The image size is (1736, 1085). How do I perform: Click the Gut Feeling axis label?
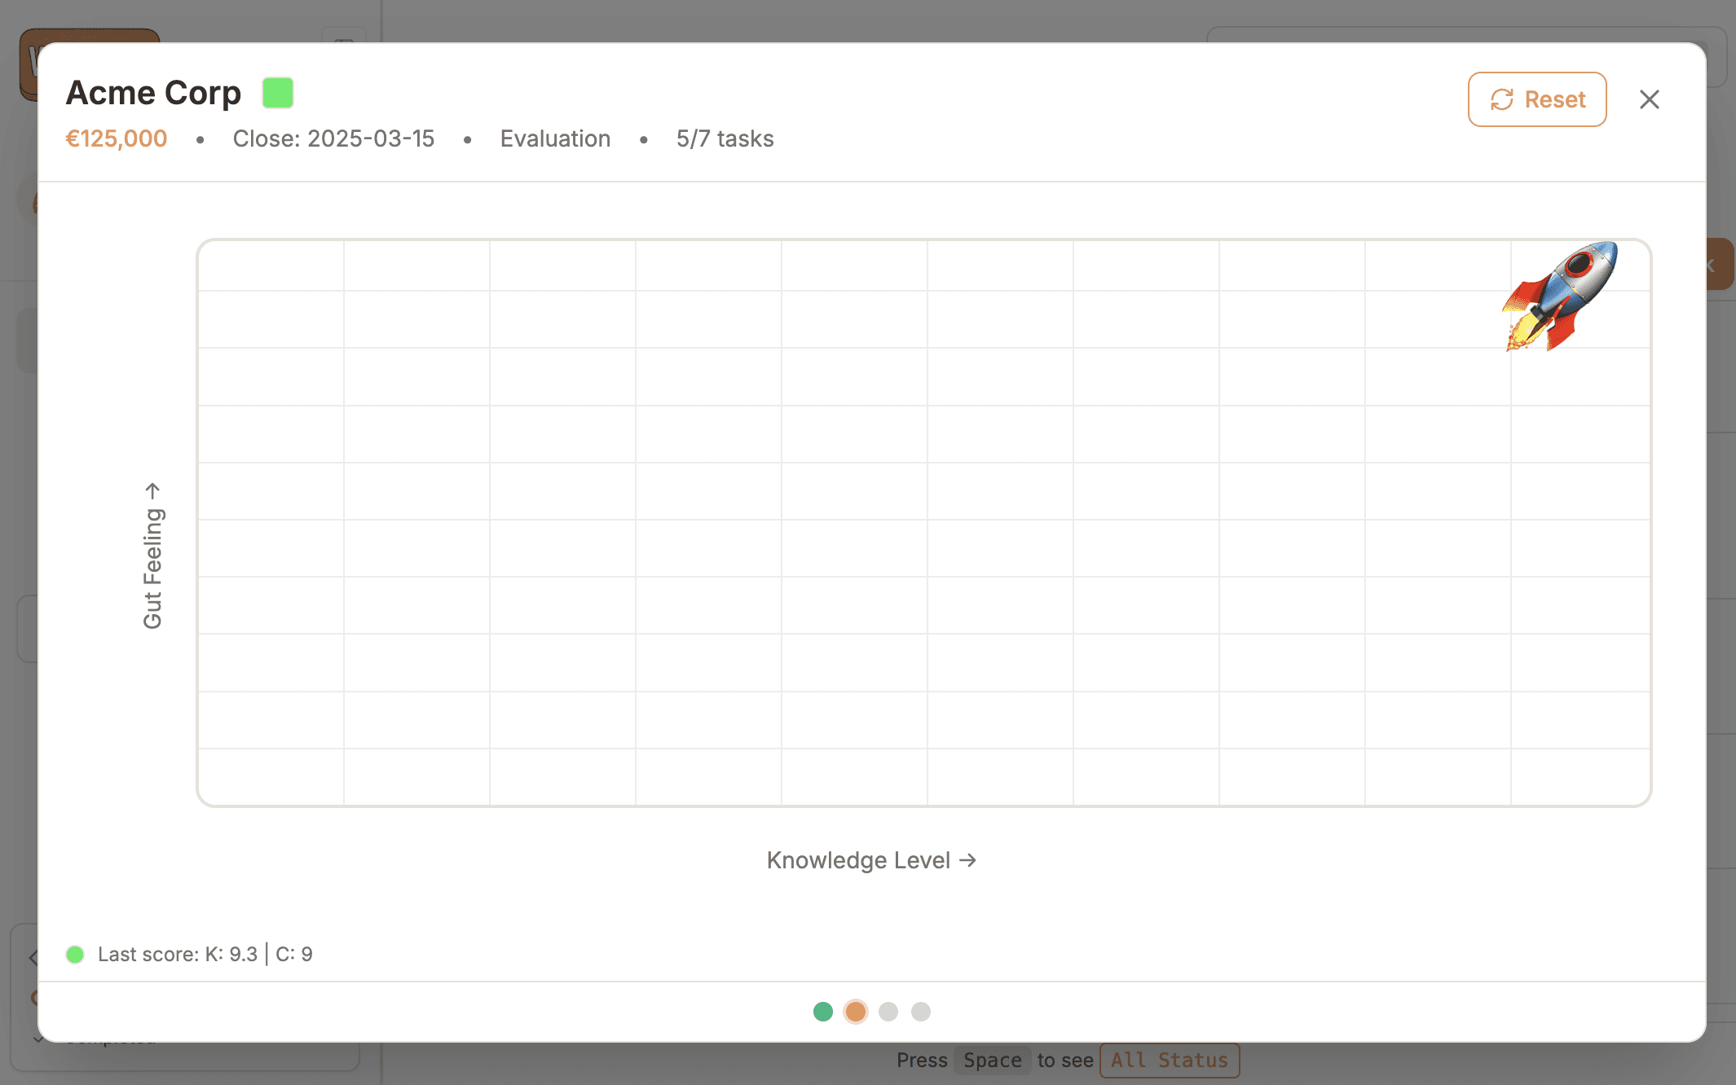[153, 556]
